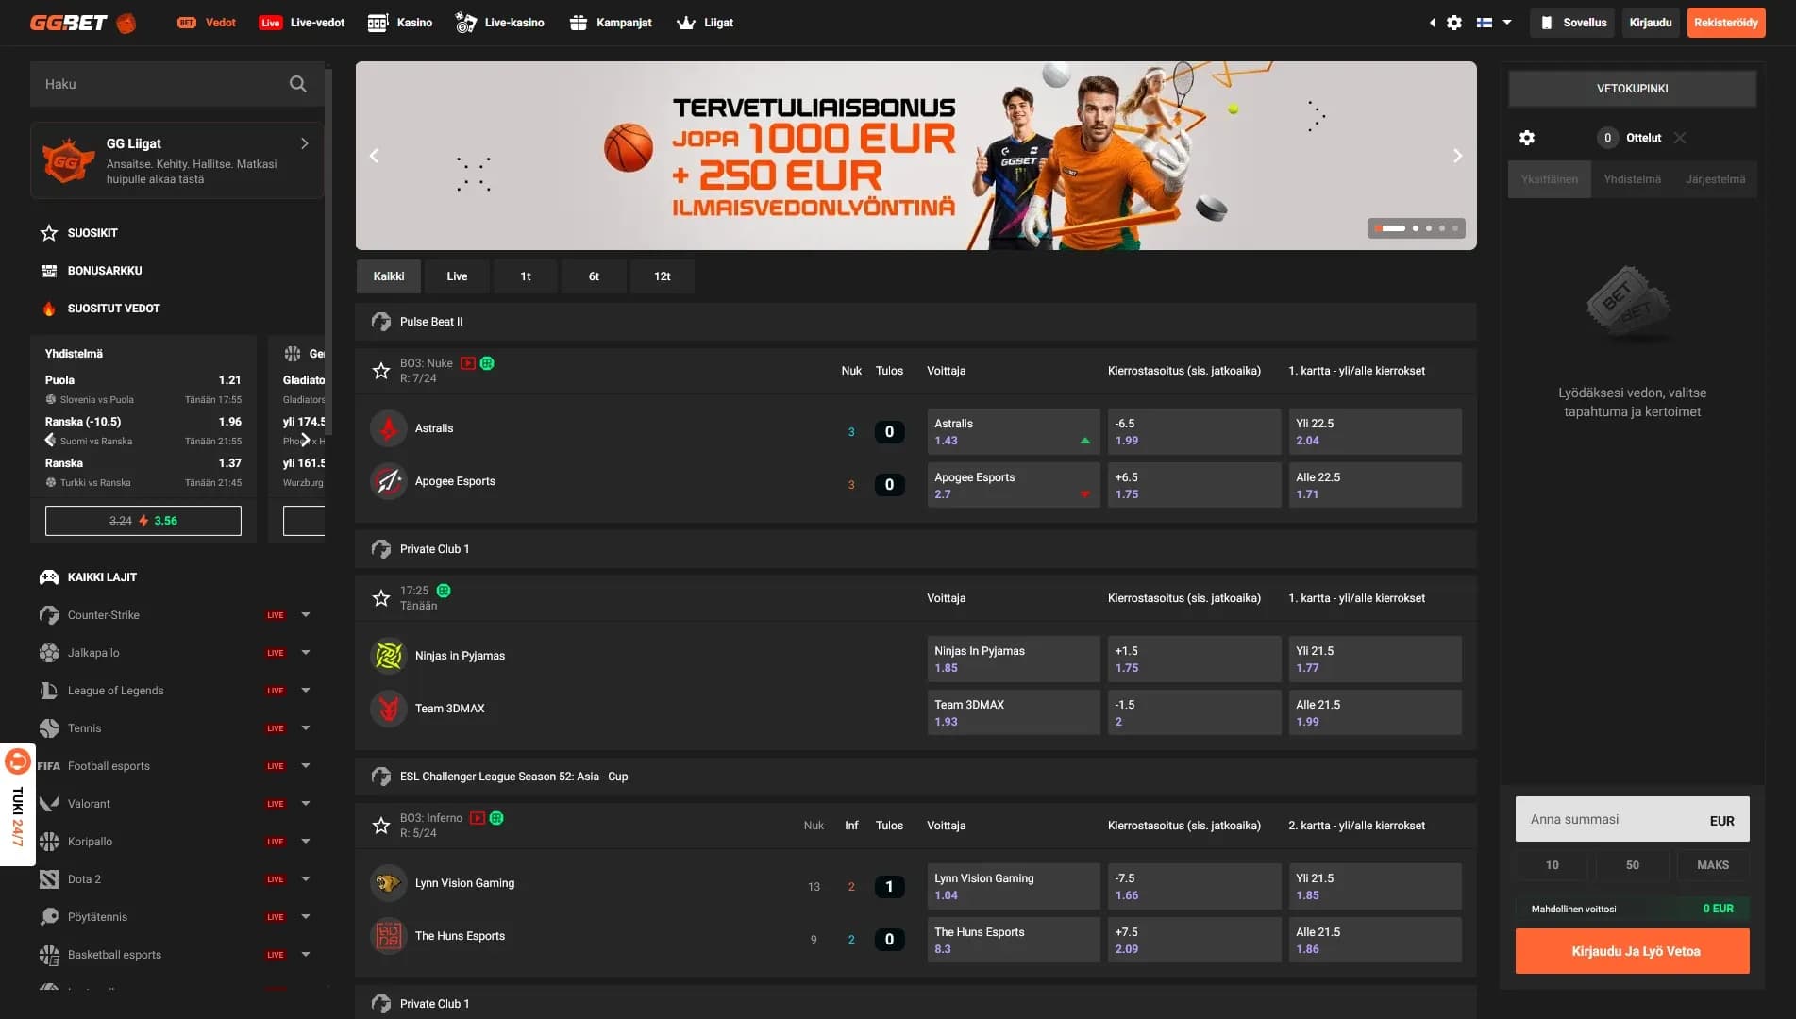Image resolution: width=1796 pixels, height=1019 pixels.
Task: Click the Kirjaudu button
Action: coord(1651,23)
